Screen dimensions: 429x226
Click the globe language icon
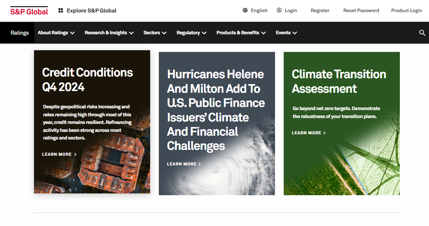[245, 10]
